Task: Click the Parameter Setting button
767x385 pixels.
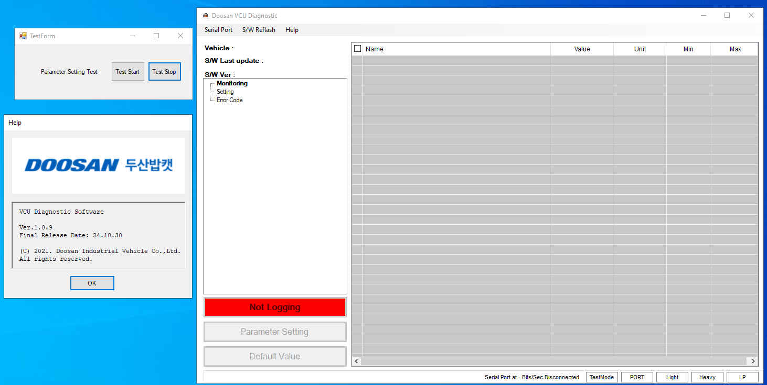Action: 274,332
